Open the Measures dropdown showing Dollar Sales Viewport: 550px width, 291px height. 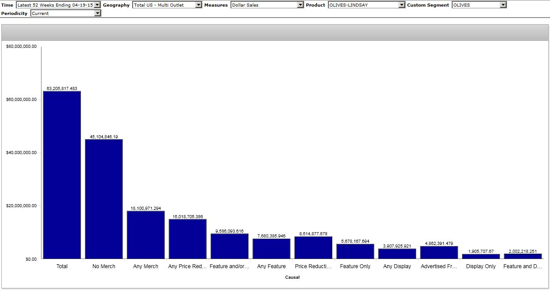(267, 5)
